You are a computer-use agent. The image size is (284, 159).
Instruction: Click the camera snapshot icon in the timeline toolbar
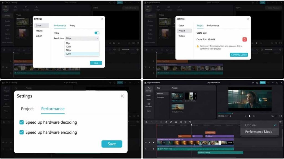pos(181,122)
